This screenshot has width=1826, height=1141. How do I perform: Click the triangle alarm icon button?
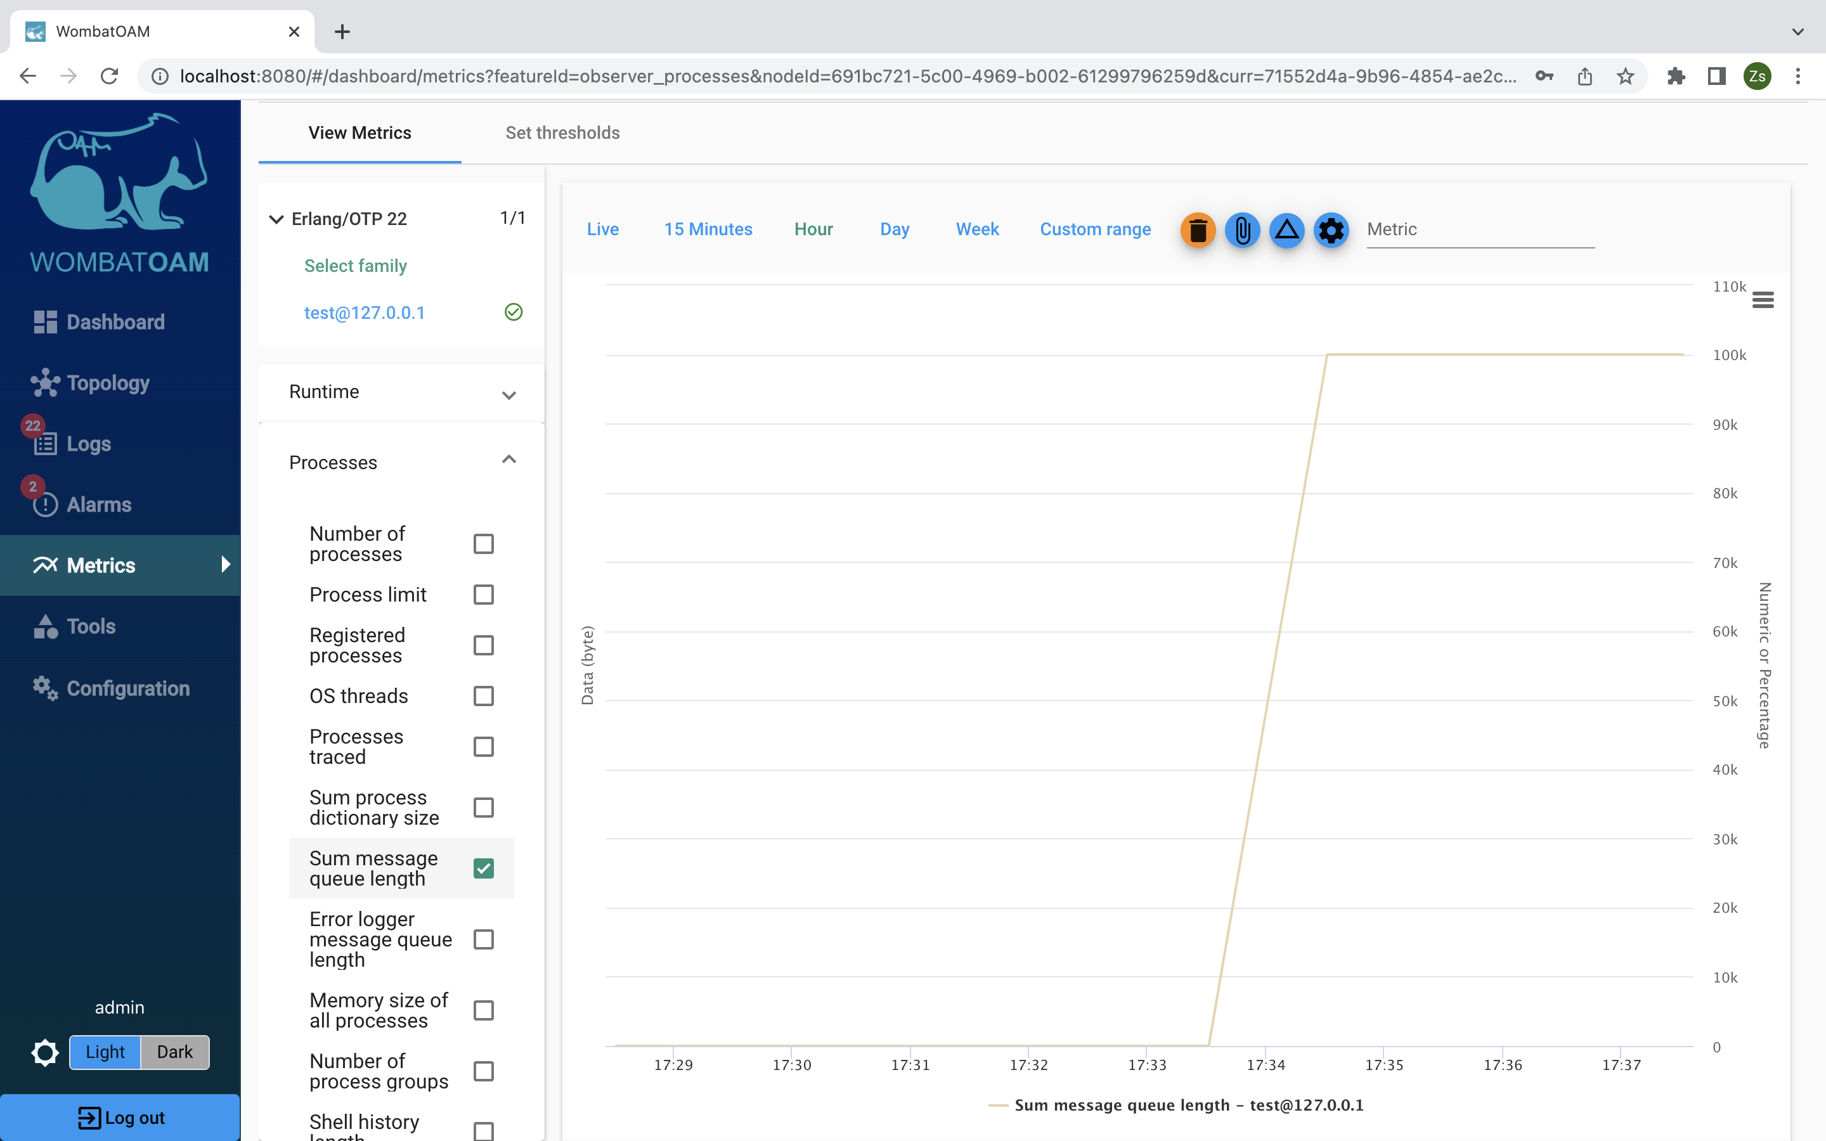[1286, 230]
